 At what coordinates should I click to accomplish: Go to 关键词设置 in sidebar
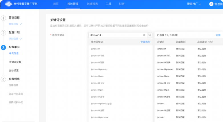tap(15, 62)
